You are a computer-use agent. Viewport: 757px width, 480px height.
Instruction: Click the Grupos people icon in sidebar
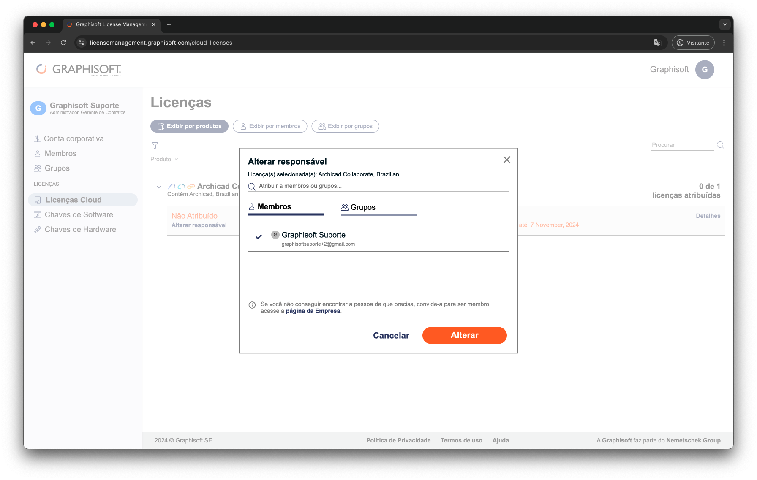point(38,168)
